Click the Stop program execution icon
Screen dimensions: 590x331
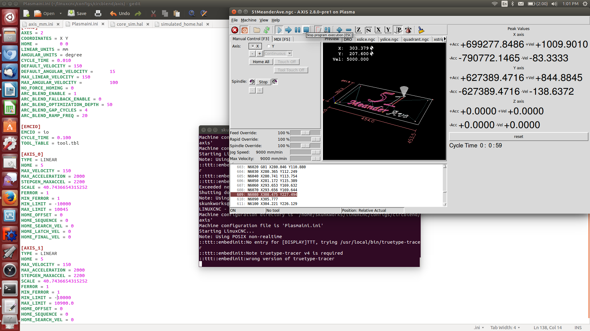tap(306, 30)
